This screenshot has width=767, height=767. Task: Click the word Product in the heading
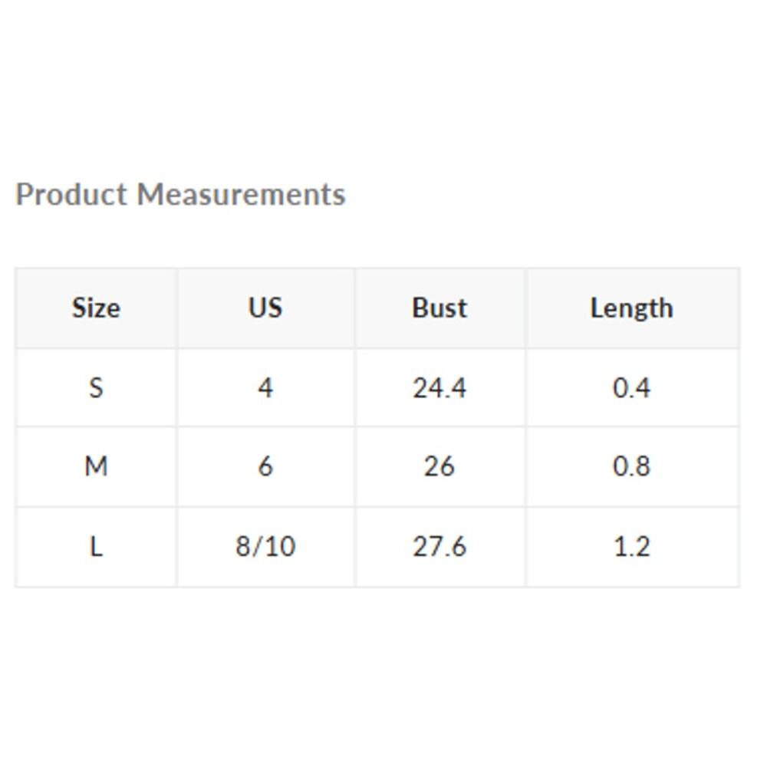pos(71,195)
